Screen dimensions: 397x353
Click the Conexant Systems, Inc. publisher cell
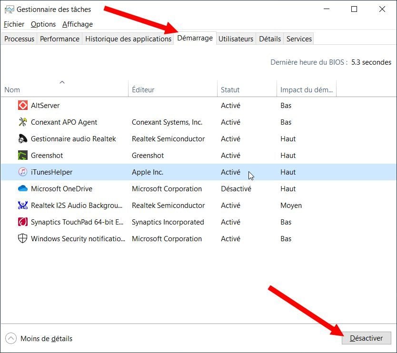pos(167,122)
